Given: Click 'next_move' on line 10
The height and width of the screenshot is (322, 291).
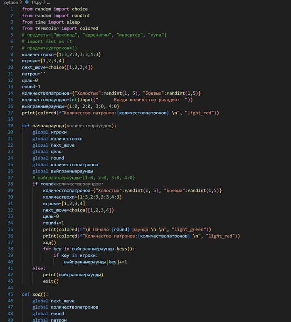Looking at the screenshot, I should click(x=34, y=67).
